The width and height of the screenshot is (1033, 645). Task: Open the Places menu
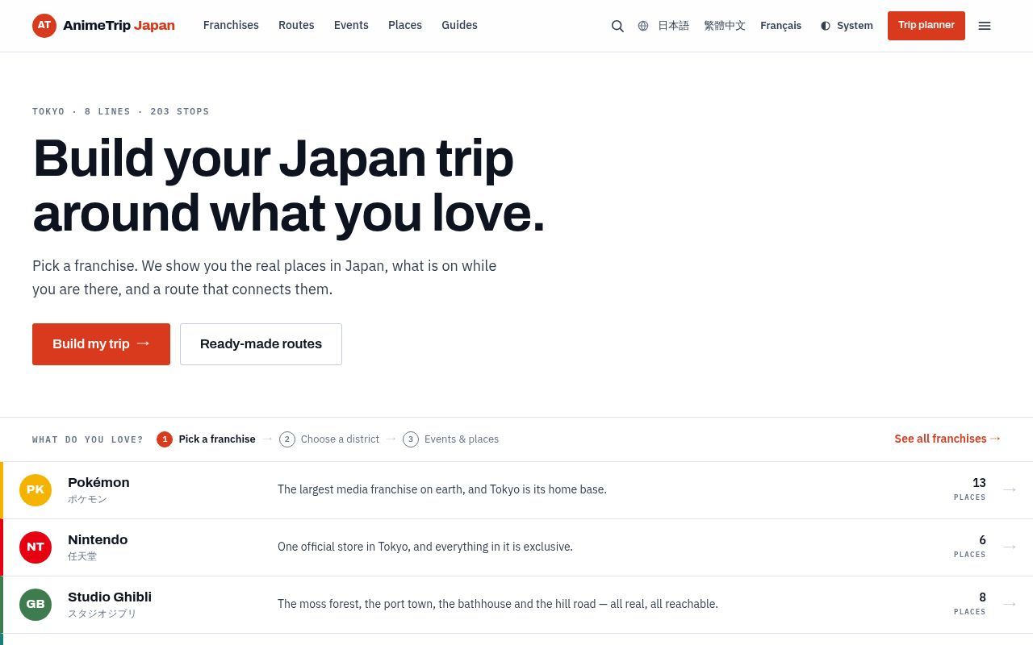coord(405,25)
